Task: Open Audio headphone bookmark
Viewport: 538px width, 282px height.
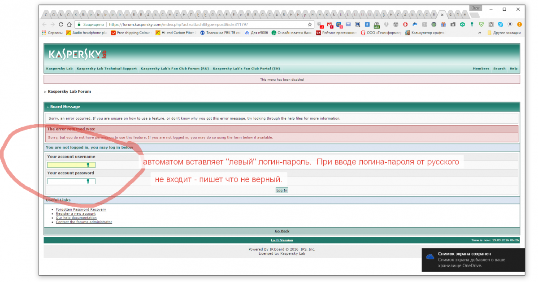Action: click(86, 33)
